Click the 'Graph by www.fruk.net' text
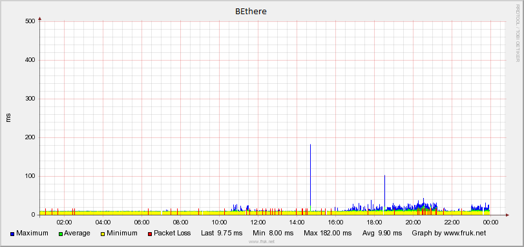524x247 pixels. click(x=449, y=233)
